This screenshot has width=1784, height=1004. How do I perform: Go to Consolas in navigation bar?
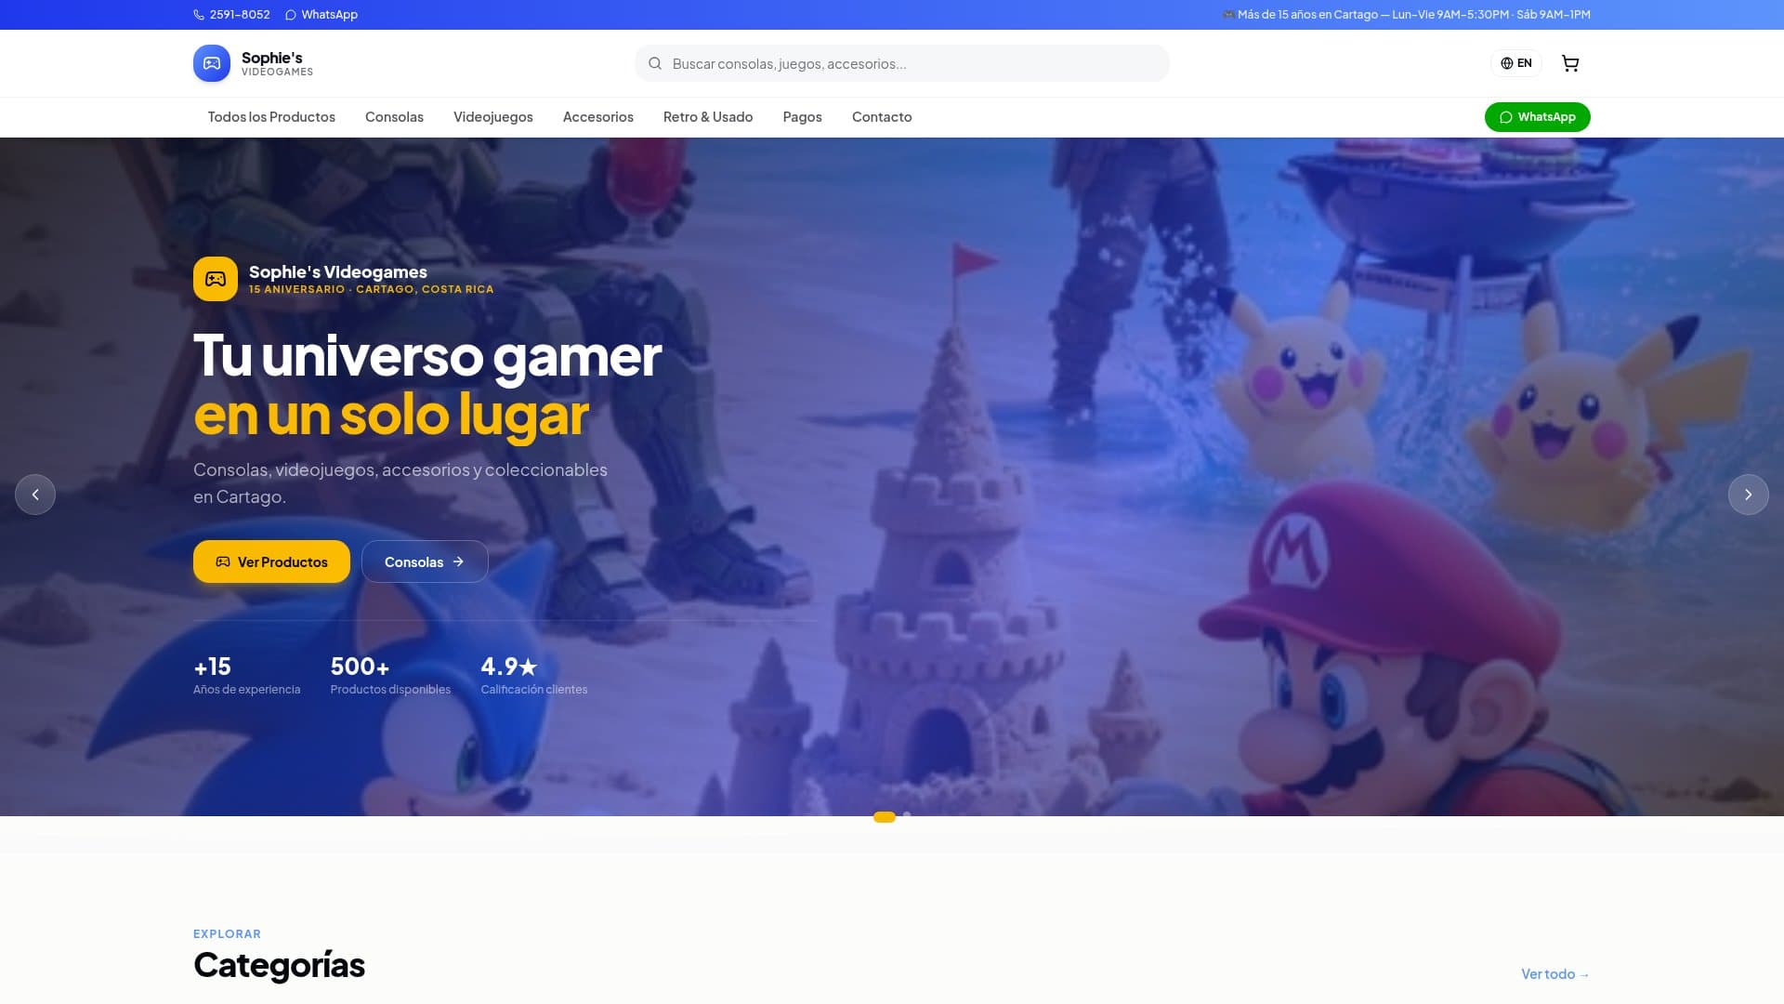pos(394,117)
